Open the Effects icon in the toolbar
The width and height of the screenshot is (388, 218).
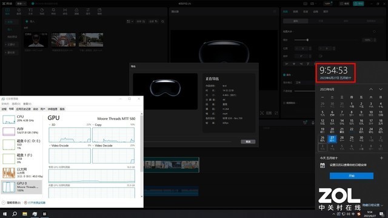coord(53,11)
